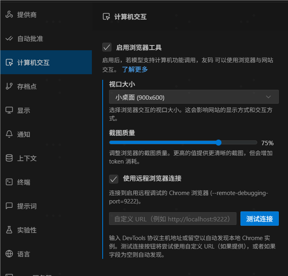Open the 提示词 settings section
The height and width of the screenshot is (276, 288).
[27, 206]
